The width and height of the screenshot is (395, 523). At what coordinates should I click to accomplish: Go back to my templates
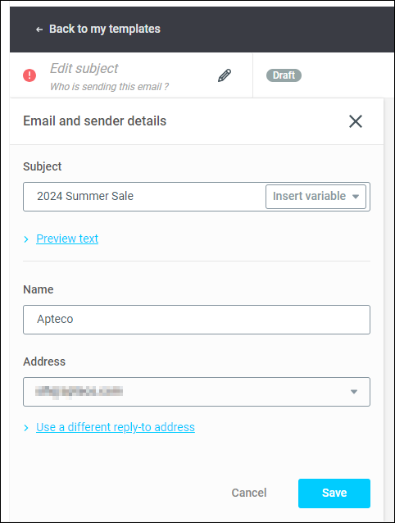coord(105,29)
